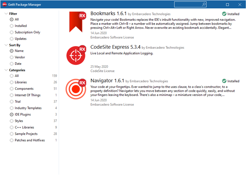Open the Bookmarks 1.6.1 package title
This screenshot has width=246, height=177.
tap(109, 13)
